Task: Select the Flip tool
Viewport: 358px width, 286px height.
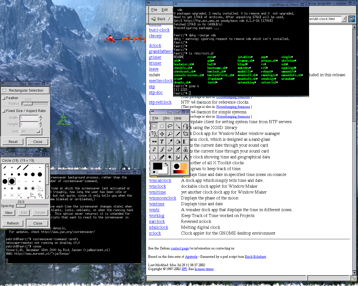Action: tap(154, 142)
